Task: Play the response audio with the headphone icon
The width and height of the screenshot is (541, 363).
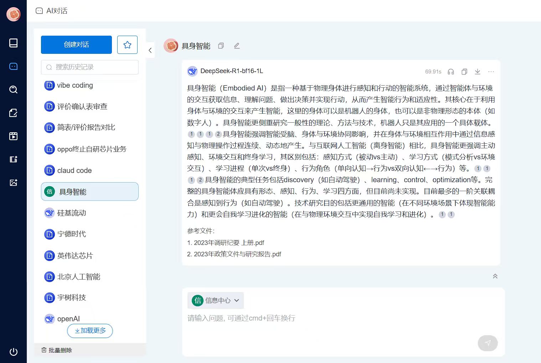Action: pyautogui.click(x=450, y=71)
